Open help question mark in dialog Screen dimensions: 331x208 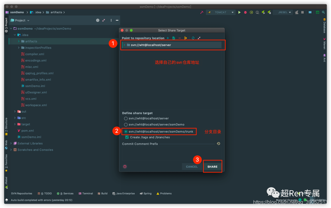pyautogui.click(x=125, y=167)
